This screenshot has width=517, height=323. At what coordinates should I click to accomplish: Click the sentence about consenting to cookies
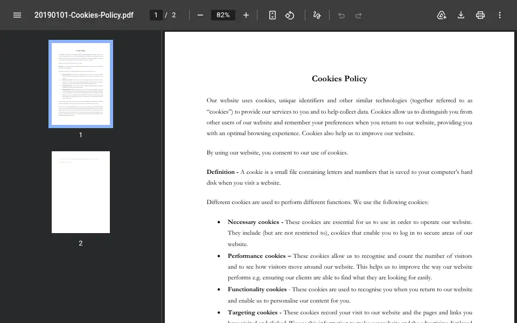pyautogui.click(x=277, y=152)
